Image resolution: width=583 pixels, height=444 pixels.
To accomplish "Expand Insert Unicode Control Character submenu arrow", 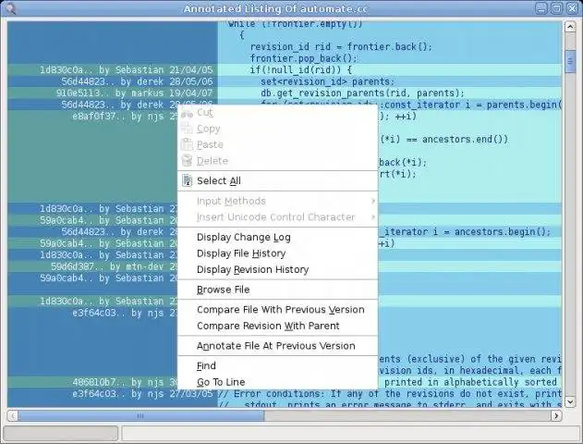I will (373, 217).
